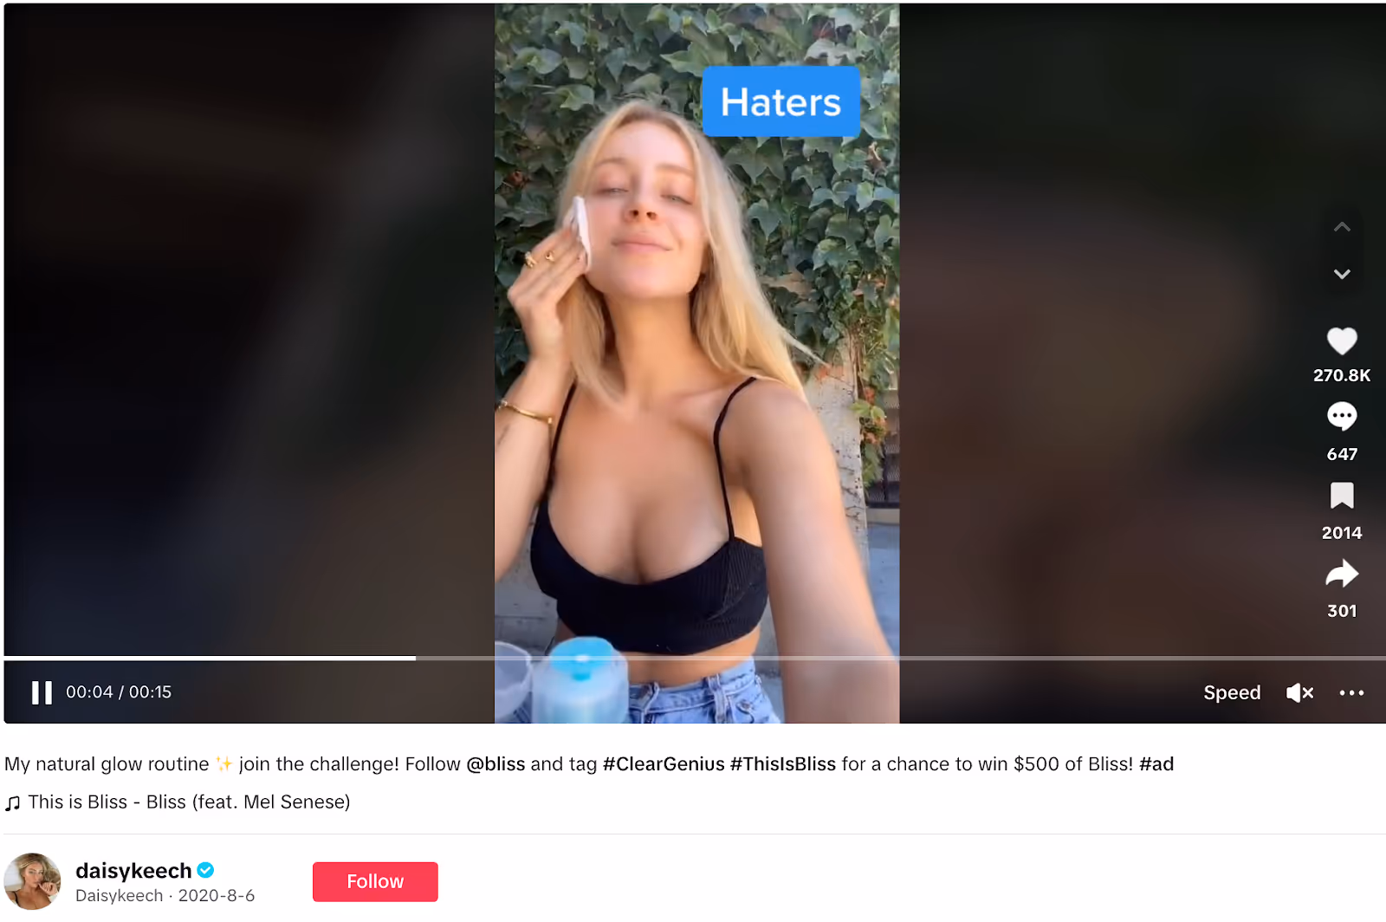Click the music note icon beside song title
The image size is (1386, 922).
coord(13,803)
